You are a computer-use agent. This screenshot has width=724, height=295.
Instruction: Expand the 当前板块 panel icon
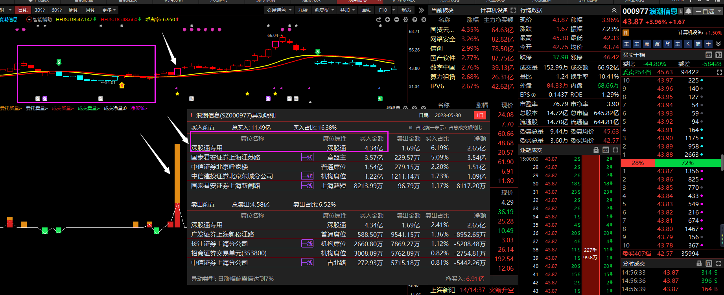[x=513, y=10]
